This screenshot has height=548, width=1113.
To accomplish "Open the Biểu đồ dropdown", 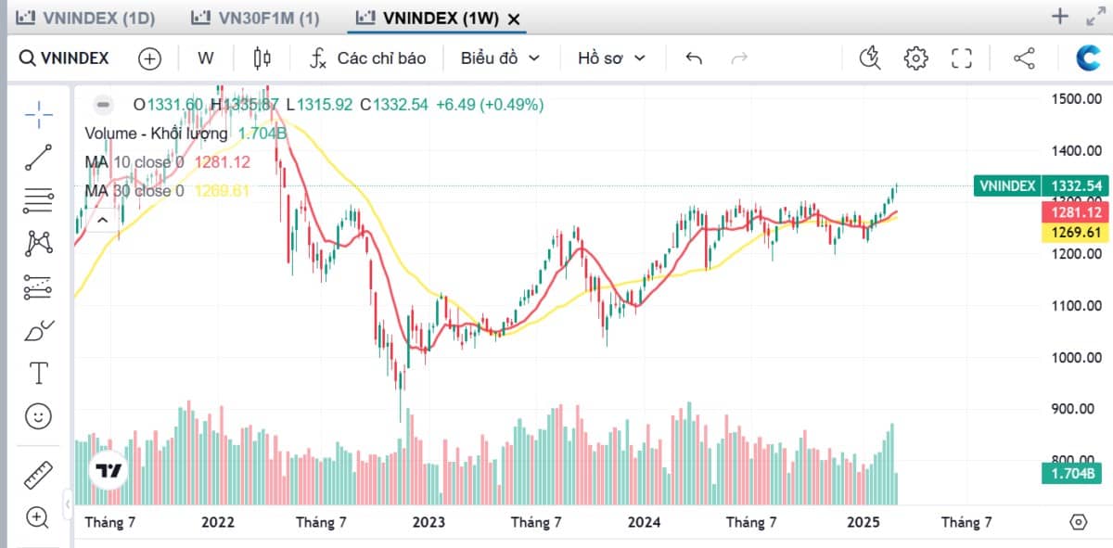I will [500, 58].
